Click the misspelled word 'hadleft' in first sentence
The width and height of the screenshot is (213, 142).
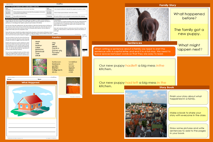point(131,65)
